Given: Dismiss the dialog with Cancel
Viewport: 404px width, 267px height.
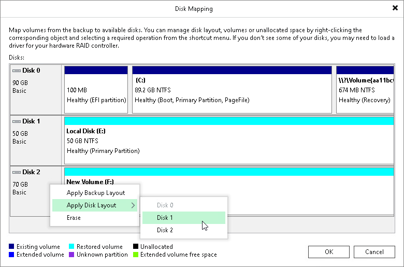Looking at the screenshot, I should (x=374, y=252).
